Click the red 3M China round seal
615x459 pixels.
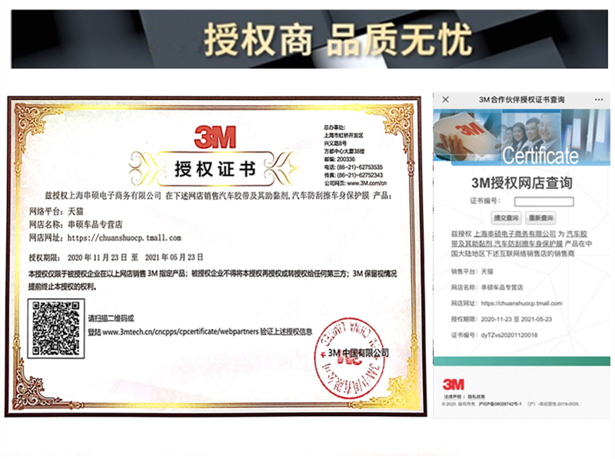[350, 358]
